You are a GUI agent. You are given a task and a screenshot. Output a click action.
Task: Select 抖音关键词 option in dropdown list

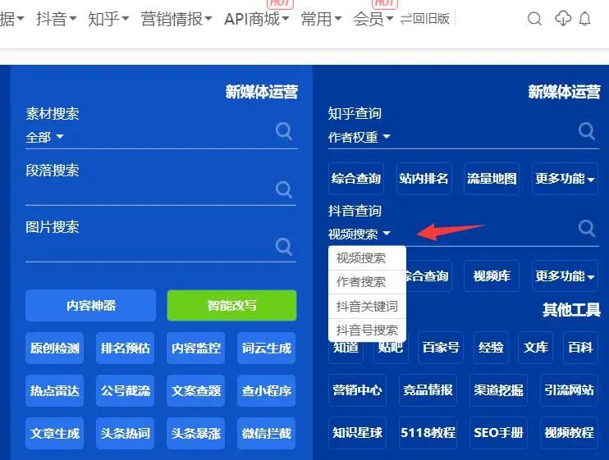tap(367, 307)
